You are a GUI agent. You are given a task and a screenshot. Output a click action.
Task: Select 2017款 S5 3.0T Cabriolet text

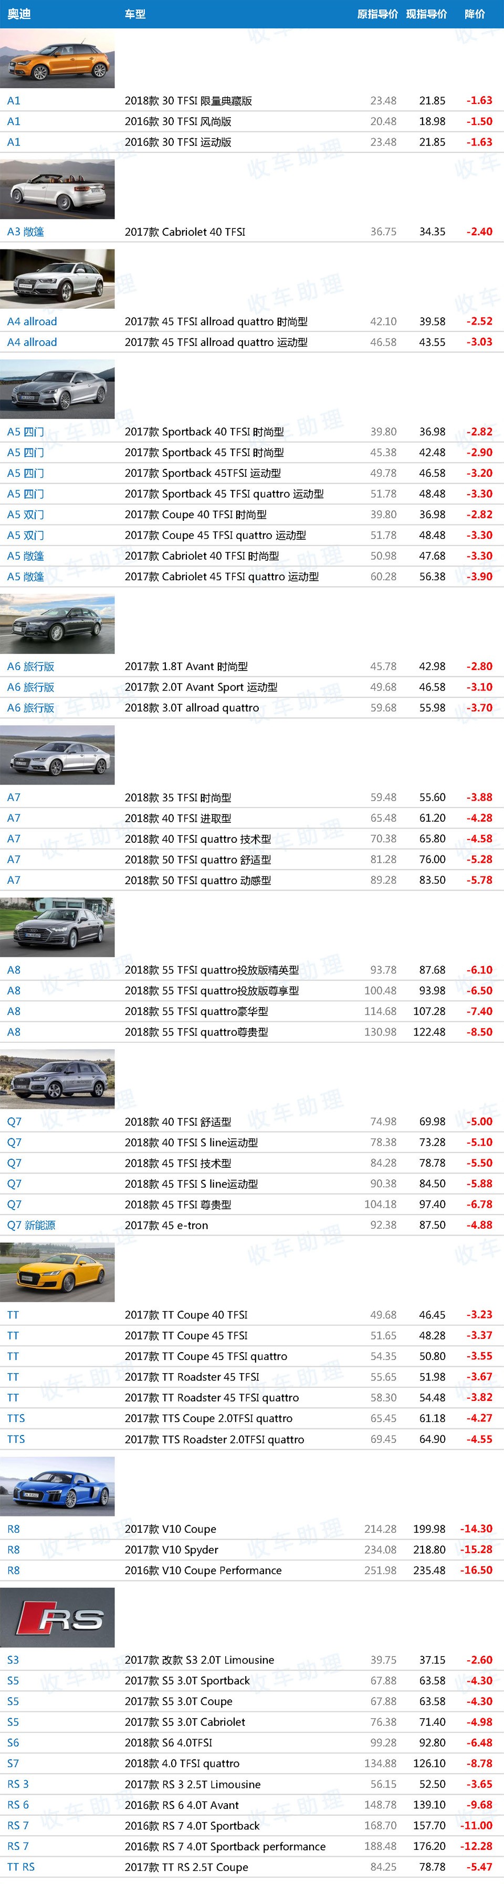coord(185,1722)
